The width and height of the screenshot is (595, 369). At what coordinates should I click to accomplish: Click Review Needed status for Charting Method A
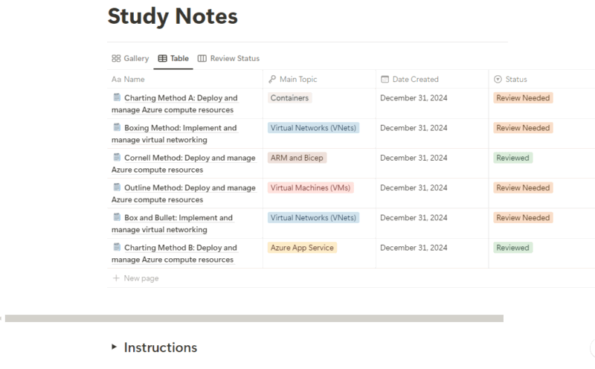tap(523, 98)
